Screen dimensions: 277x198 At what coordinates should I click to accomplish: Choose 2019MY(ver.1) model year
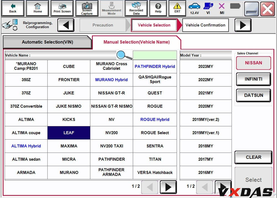[206, 133]
